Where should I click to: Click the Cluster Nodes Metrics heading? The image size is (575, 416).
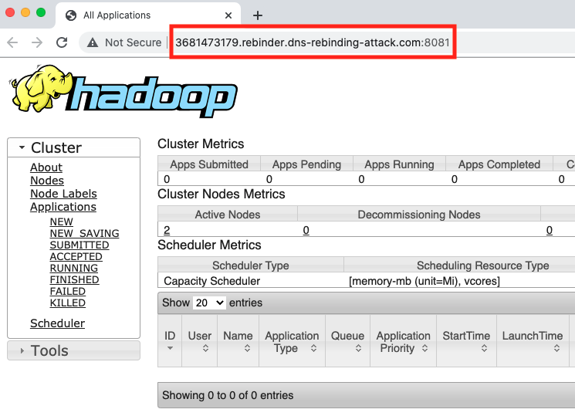[222, 194]
